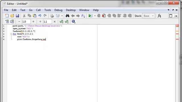Undo the last edit
This screenshot has height=102, width=182.
pos(40,16)
